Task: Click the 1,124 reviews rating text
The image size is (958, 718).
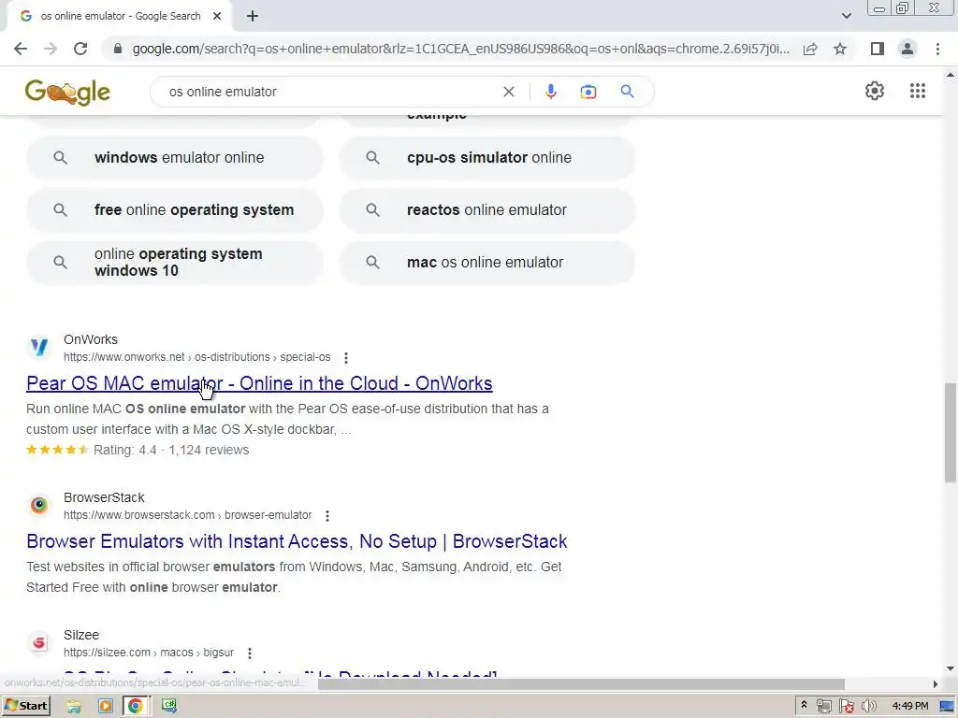Action: (x=209, y=450)
